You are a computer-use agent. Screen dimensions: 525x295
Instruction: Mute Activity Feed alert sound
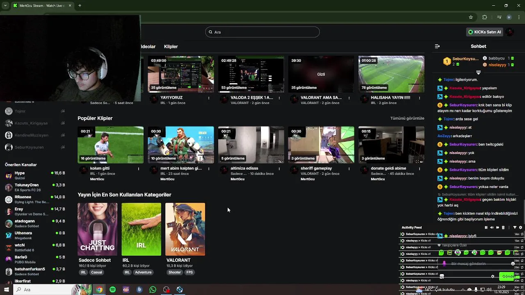coord(492,227)
